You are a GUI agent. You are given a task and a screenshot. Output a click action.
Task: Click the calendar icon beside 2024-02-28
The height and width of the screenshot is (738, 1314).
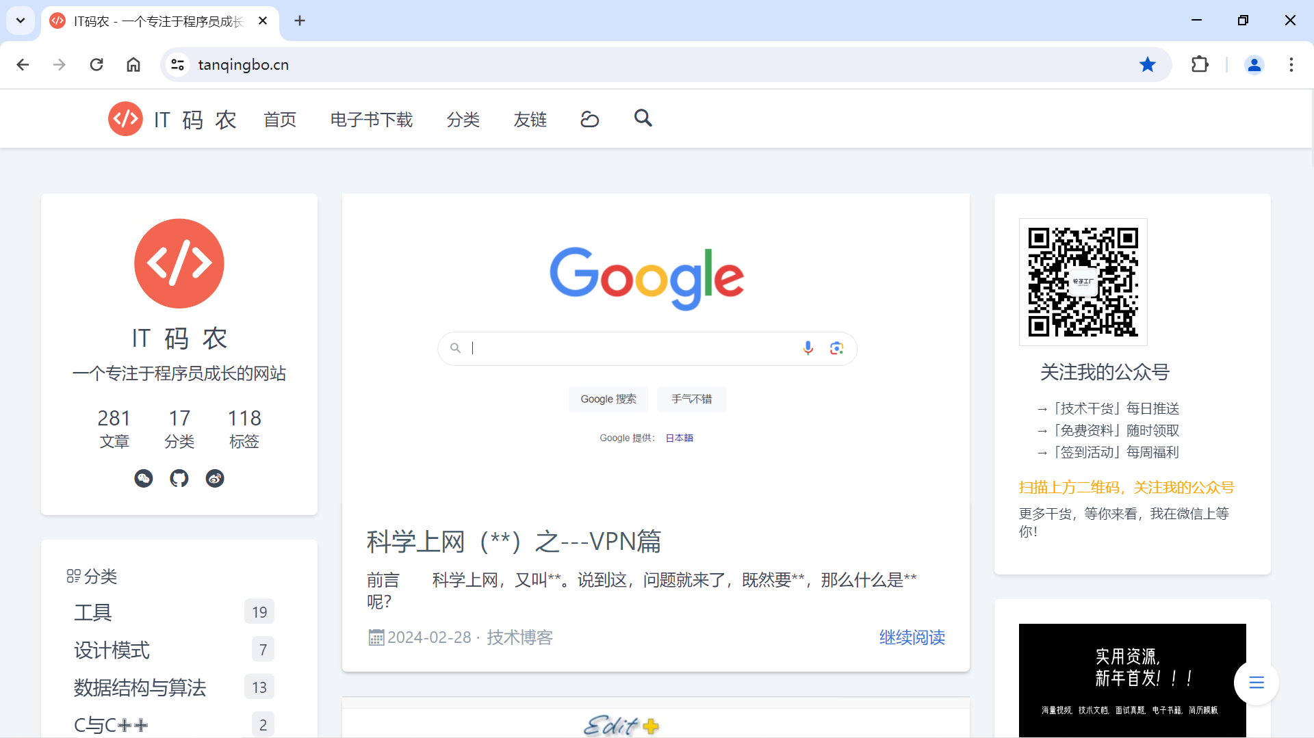pos(376,637)
